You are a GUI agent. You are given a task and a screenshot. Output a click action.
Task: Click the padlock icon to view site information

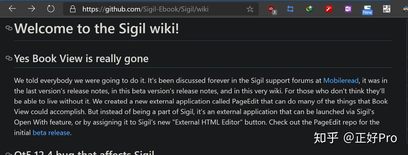pyautogui.click(x=72, y=9)
